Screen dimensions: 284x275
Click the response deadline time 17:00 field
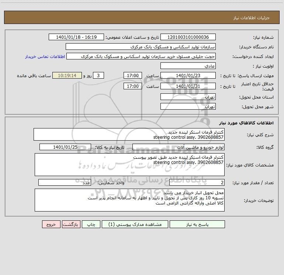[132, 75]
